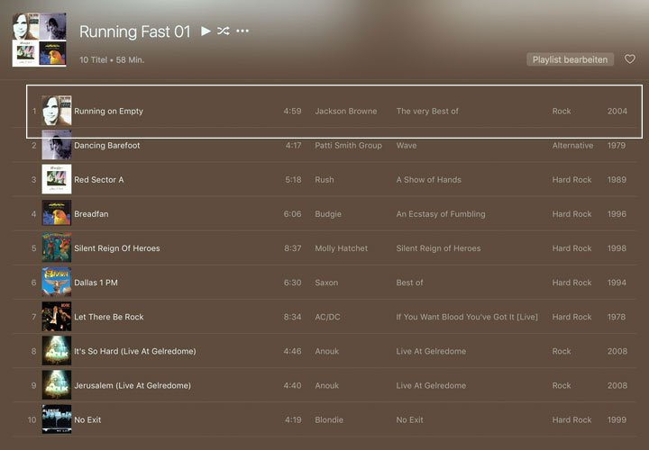Click artist Blondie
This screenshot has height=450, width=649.
(329, 419)
